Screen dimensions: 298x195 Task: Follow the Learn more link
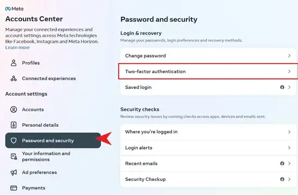(17, 48)
